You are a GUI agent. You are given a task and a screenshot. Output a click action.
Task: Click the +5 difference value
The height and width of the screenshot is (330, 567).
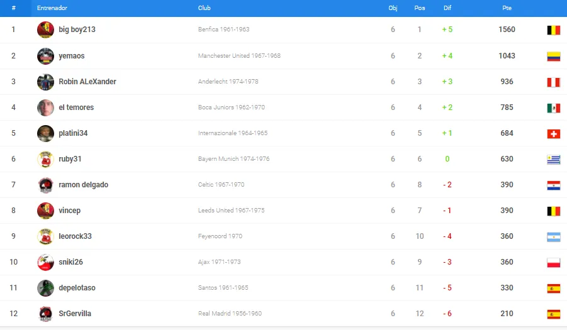(447, 30)
